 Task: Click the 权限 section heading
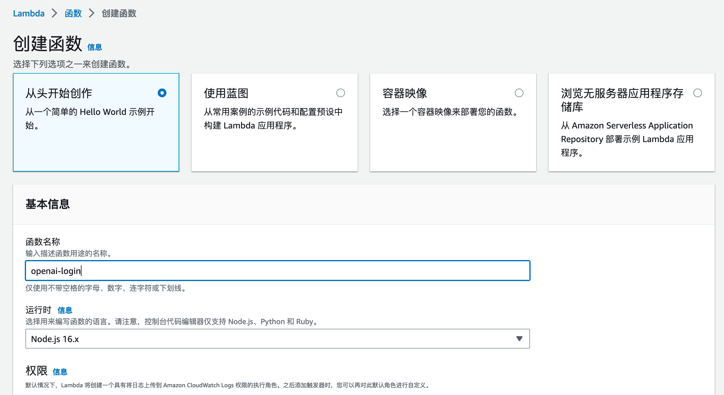37,371
